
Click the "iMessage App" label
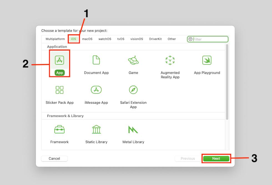(96, 103)
